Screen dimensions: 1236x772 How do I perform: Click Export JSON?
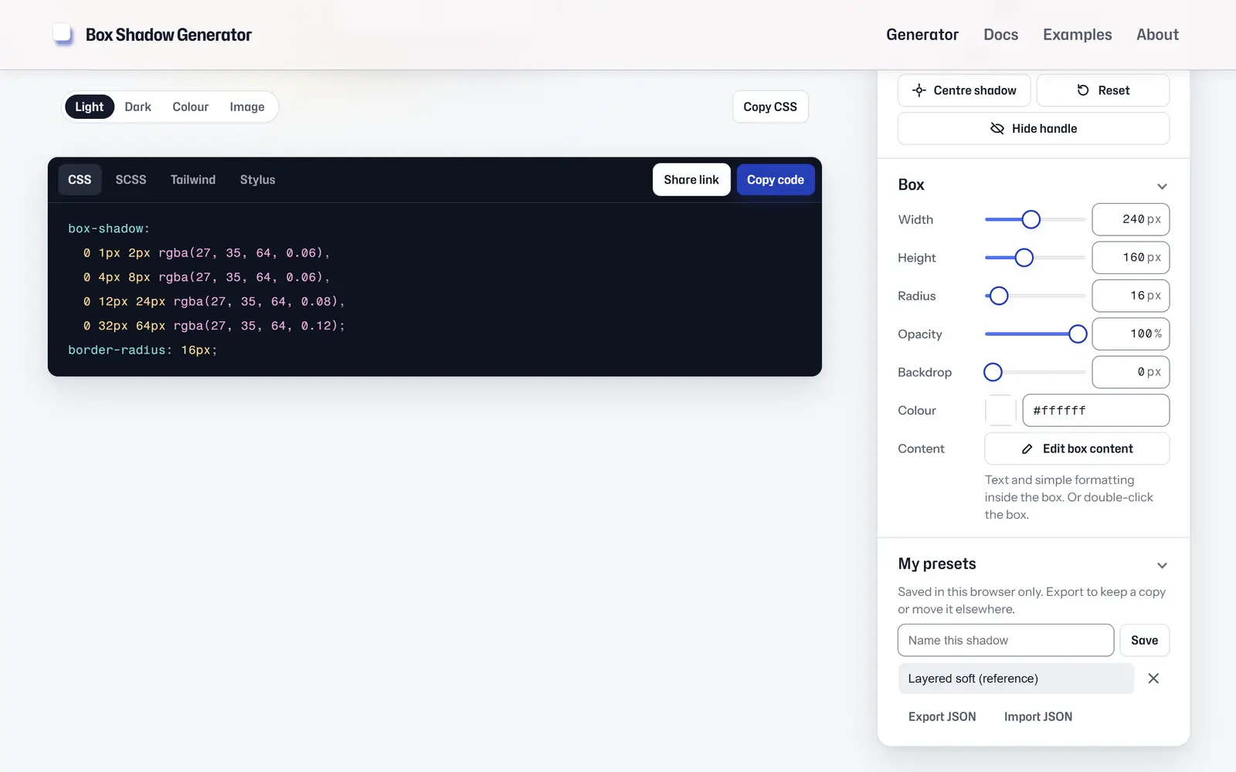click(942, 716)
